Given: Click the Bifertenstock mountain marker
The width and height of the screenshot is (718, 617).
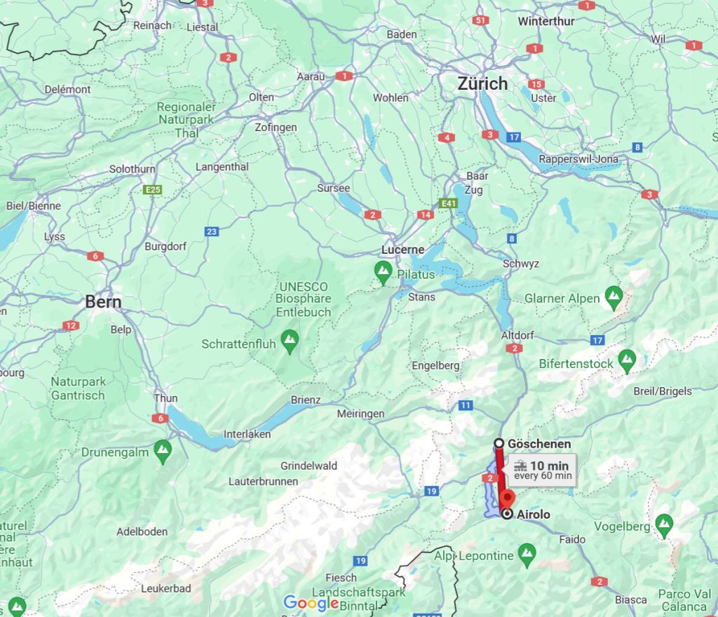Looking at the screenshot, I should 627,362.
